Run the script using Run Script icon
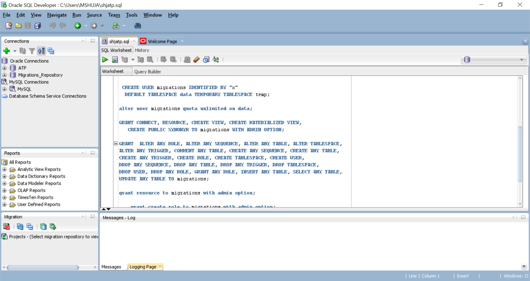530x281 pixels. click(115, 60)
